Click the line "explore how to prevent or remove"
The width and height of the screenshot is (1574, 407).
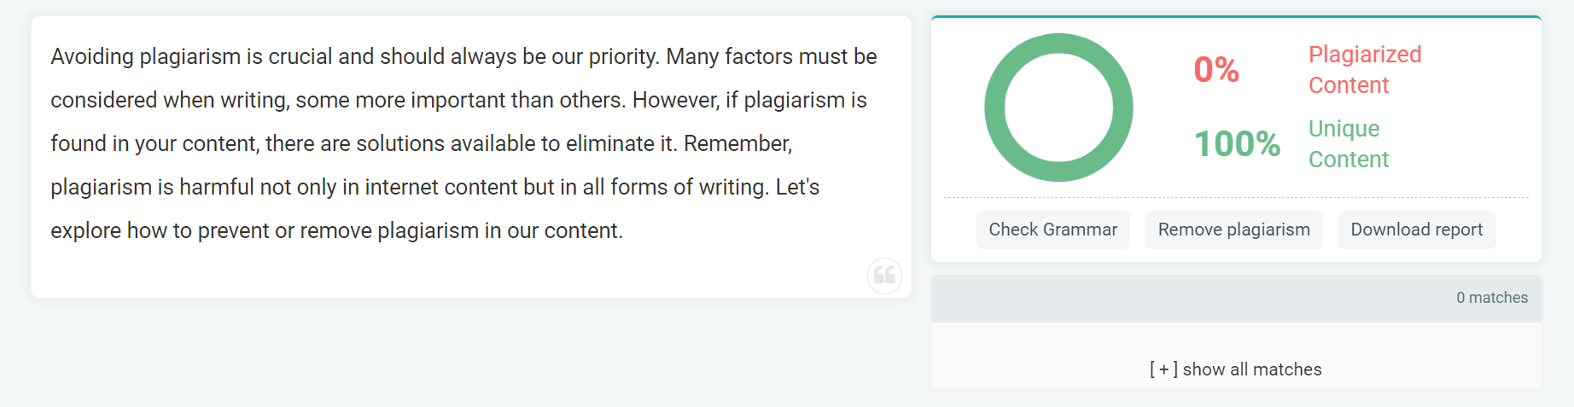click(x=336, y=230)
